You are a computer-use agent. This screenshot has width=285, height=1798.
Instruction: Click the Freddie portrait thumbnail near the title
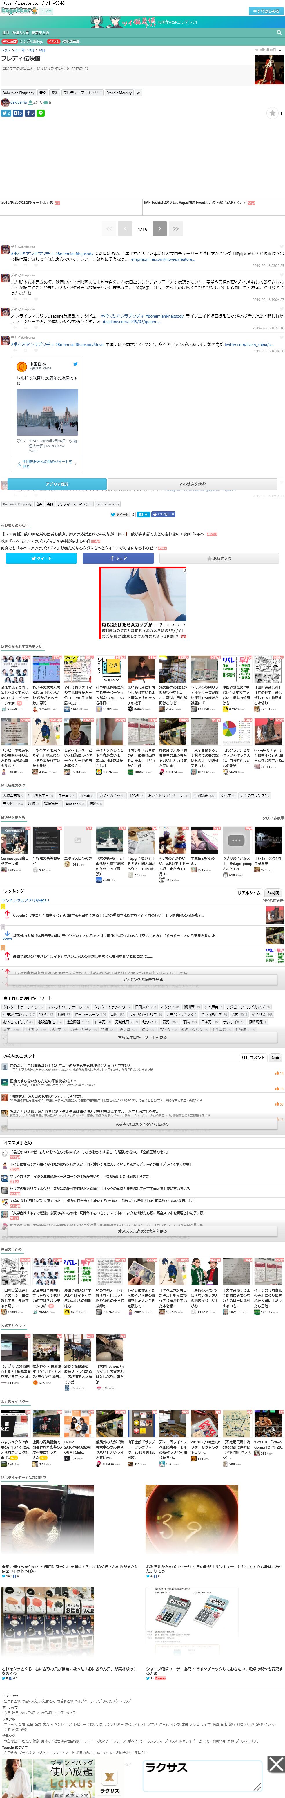point(269,70)
